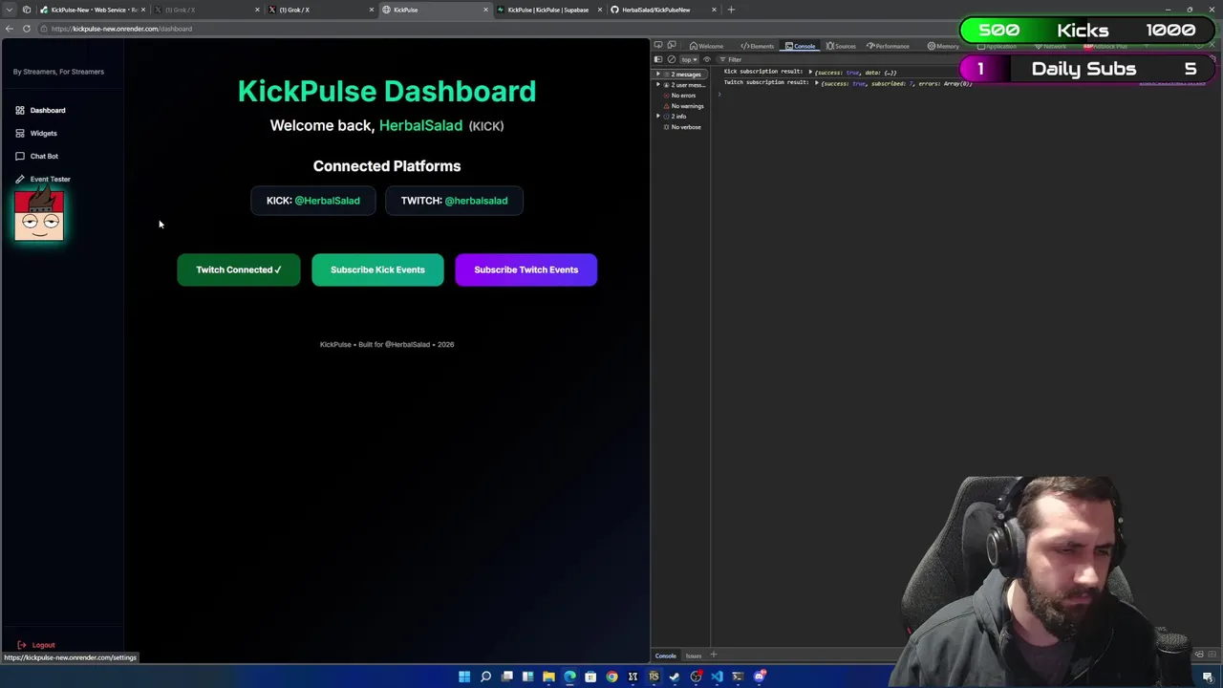Screen dimensions: 1223x688
Task: Switch to DevTools Memory tab
Action: (x=943, y=46)
